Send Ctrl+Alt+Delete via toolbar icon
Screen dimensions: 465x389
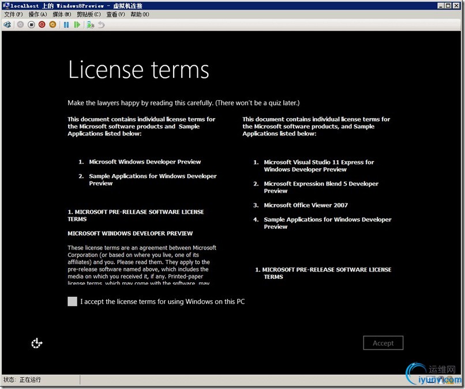pos(7,25)
